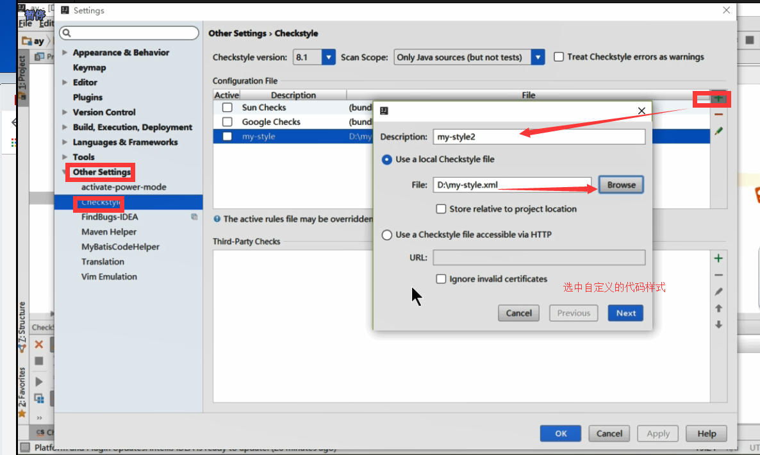Check the module with Checkstyle icon

[39, 399]
